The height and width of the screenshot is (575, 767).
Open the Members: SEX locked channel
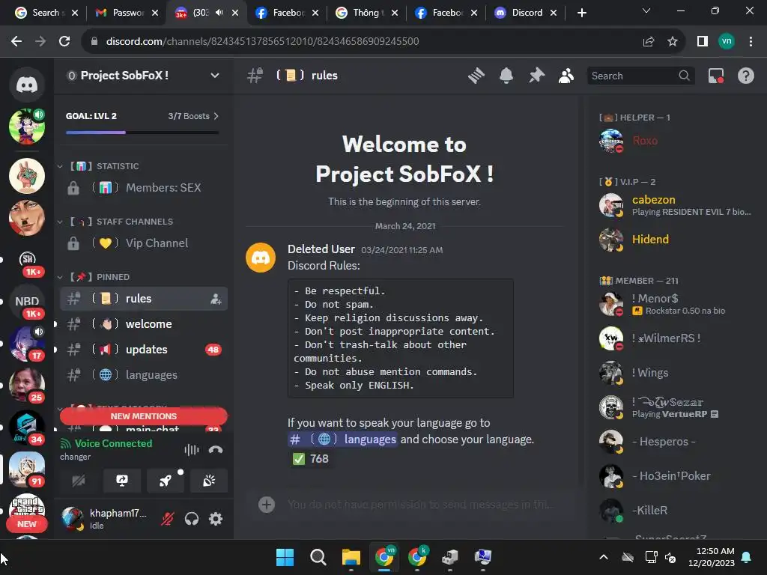click(143, 188)
